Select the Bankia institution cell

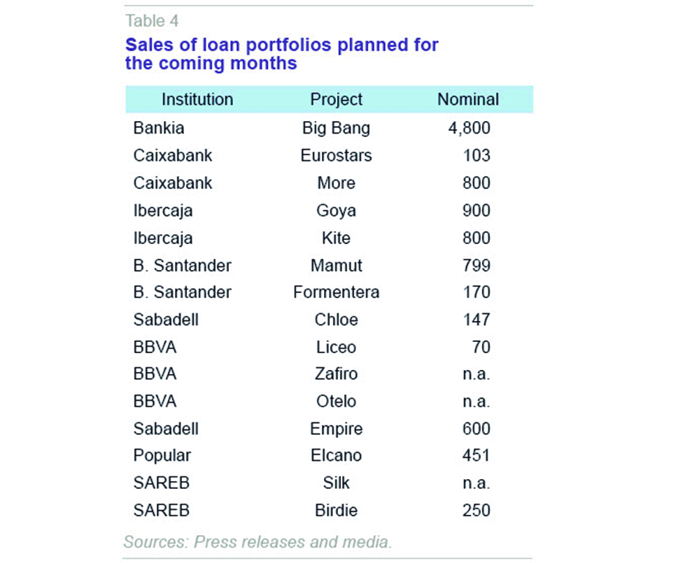(159, 128)
